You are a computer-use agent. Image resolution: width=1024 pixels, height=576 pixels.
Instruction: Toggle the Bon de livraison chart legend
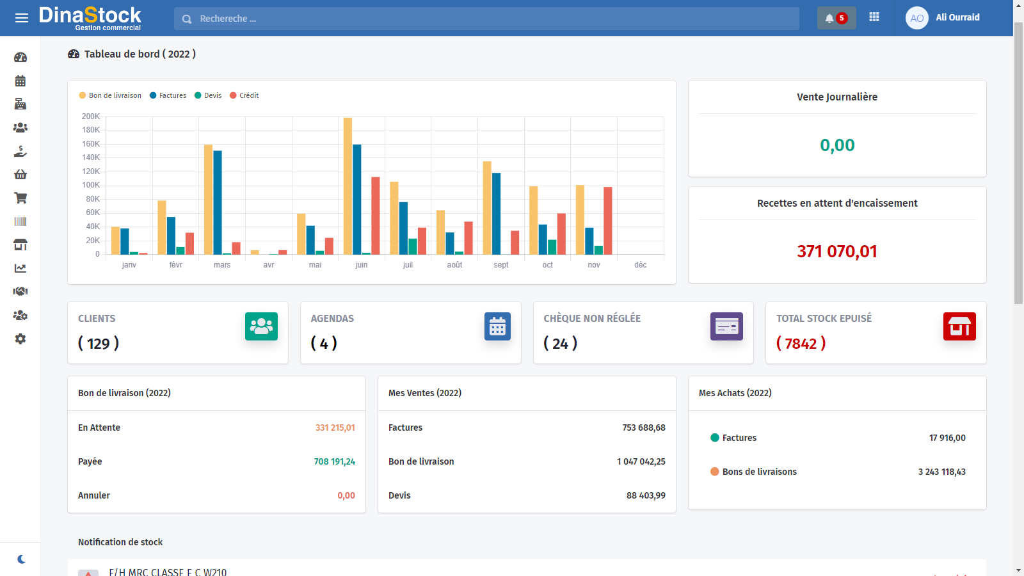pos(110,95)
